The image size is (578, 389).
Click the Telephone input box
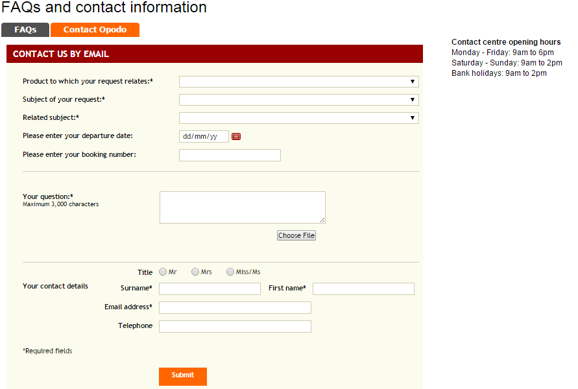click(x=235, y=326)
